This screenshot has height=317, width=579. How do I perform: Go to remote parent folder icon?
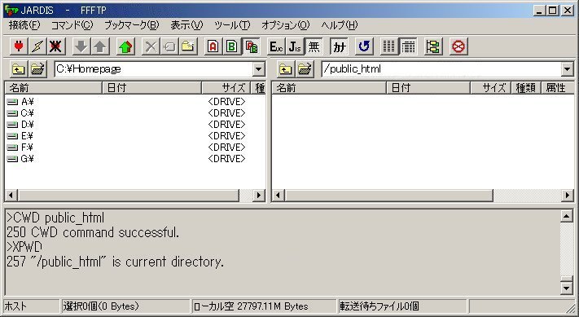tap(286, 68)
